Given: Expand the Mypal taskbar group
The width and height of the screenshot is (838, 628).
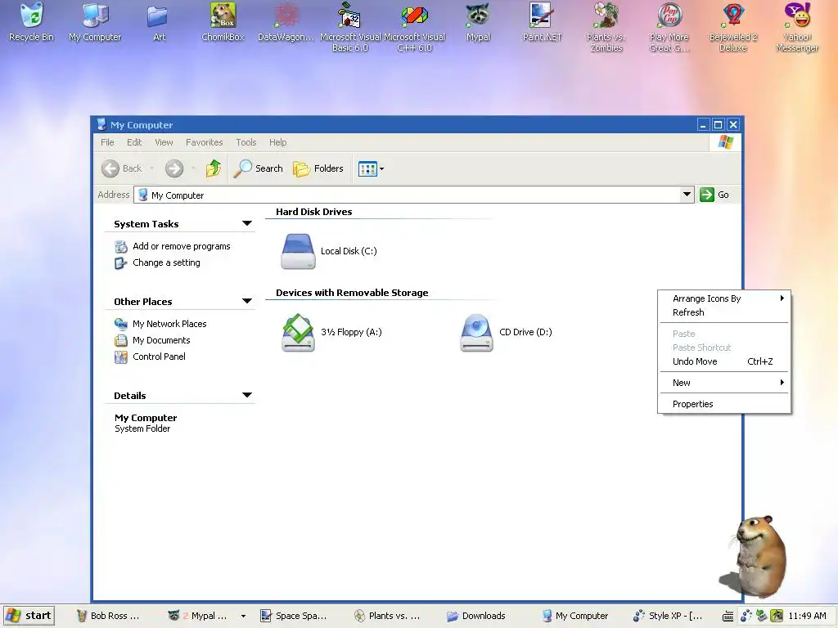Looking at the screenshot, I should click(243, 617).
